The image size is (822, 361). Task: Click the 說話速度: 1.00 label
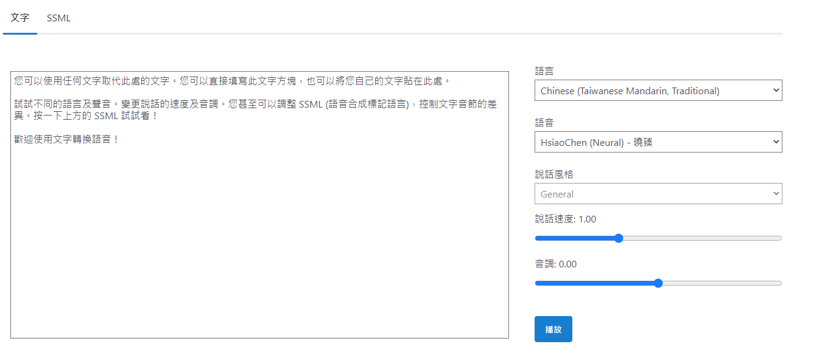[565, 219]
